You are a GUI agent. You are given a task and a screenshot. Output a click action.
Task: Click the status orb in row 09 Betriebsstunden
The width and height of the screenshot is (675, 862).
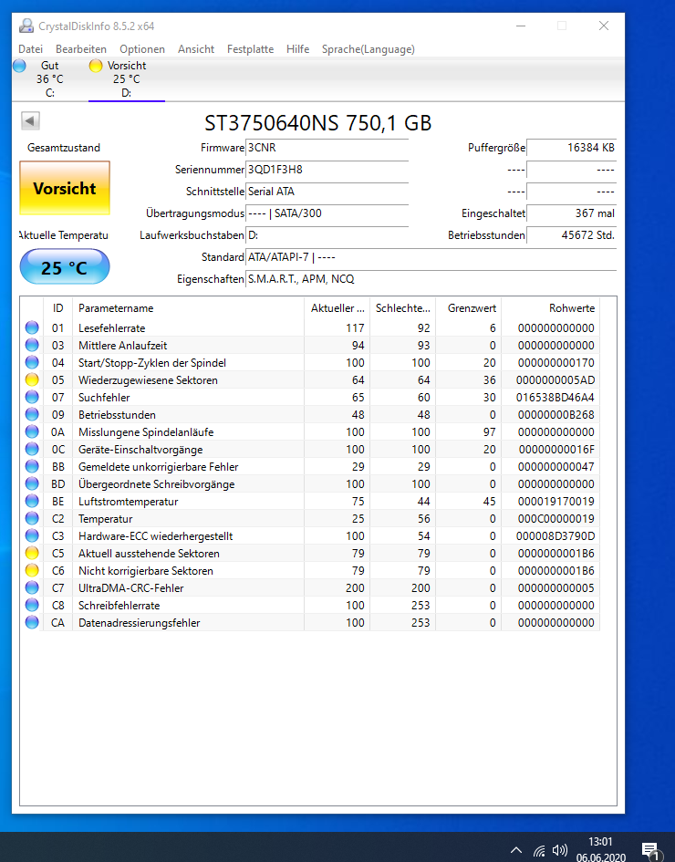pyautogui.click(x=32, y=414)
